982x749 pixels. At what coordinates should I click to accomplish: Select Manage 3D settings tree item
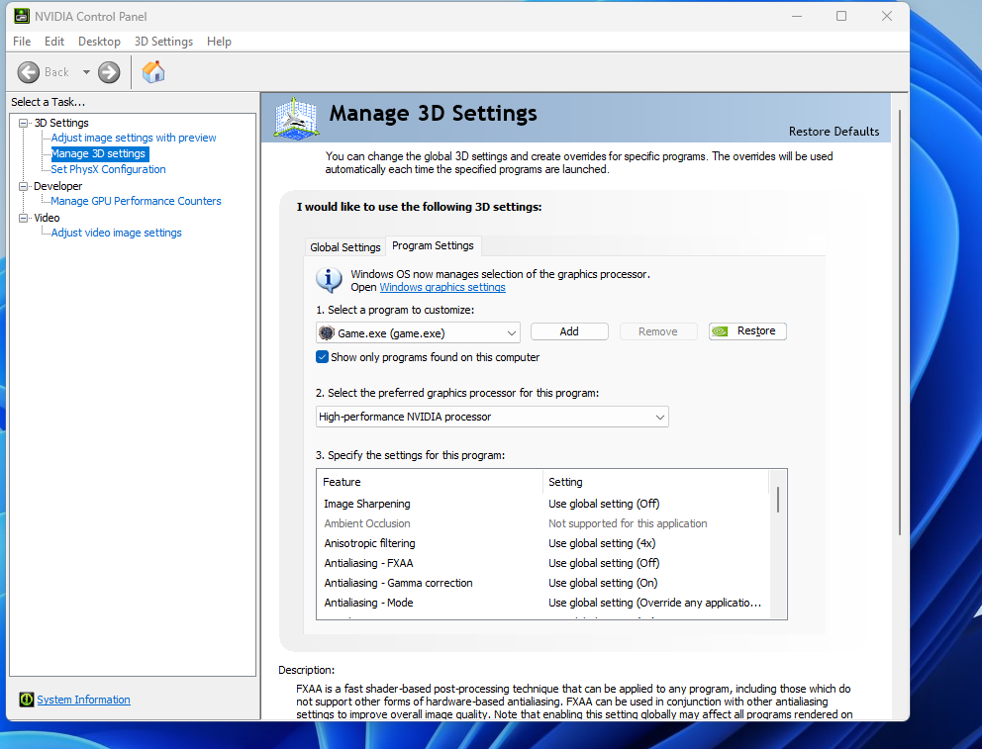click(98, 154)
